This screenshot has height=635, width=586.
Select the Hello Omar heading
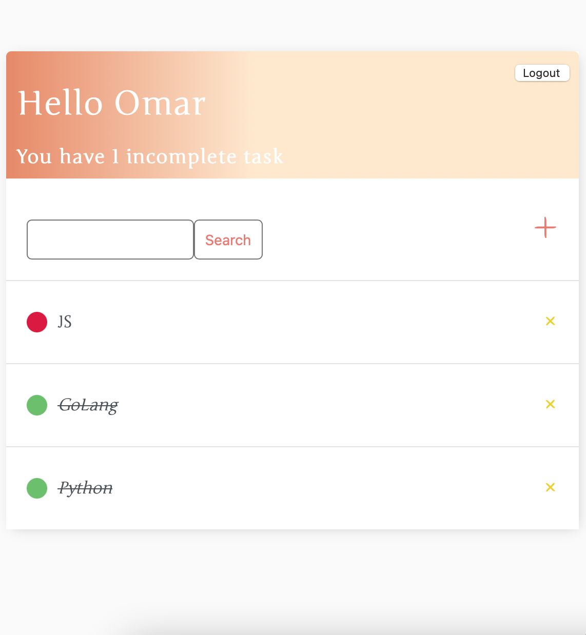(112, 103)
